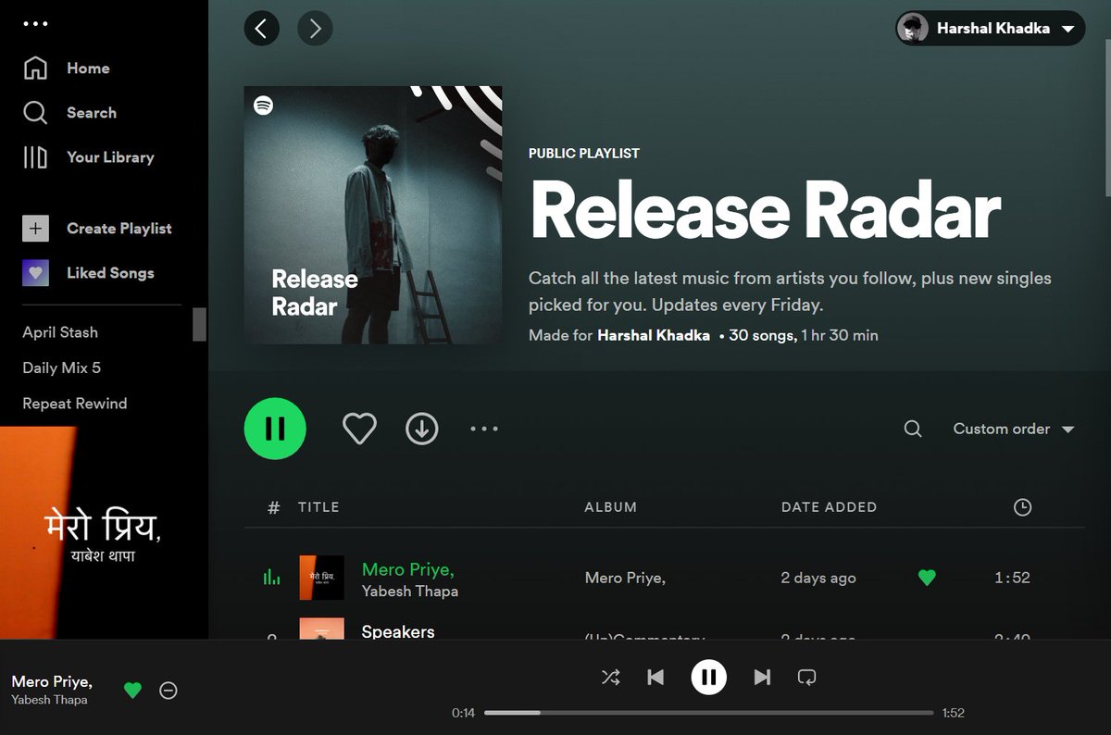Toggle repeat mode
Viewport: 1111px width, 735px height.
pos(806,678)
